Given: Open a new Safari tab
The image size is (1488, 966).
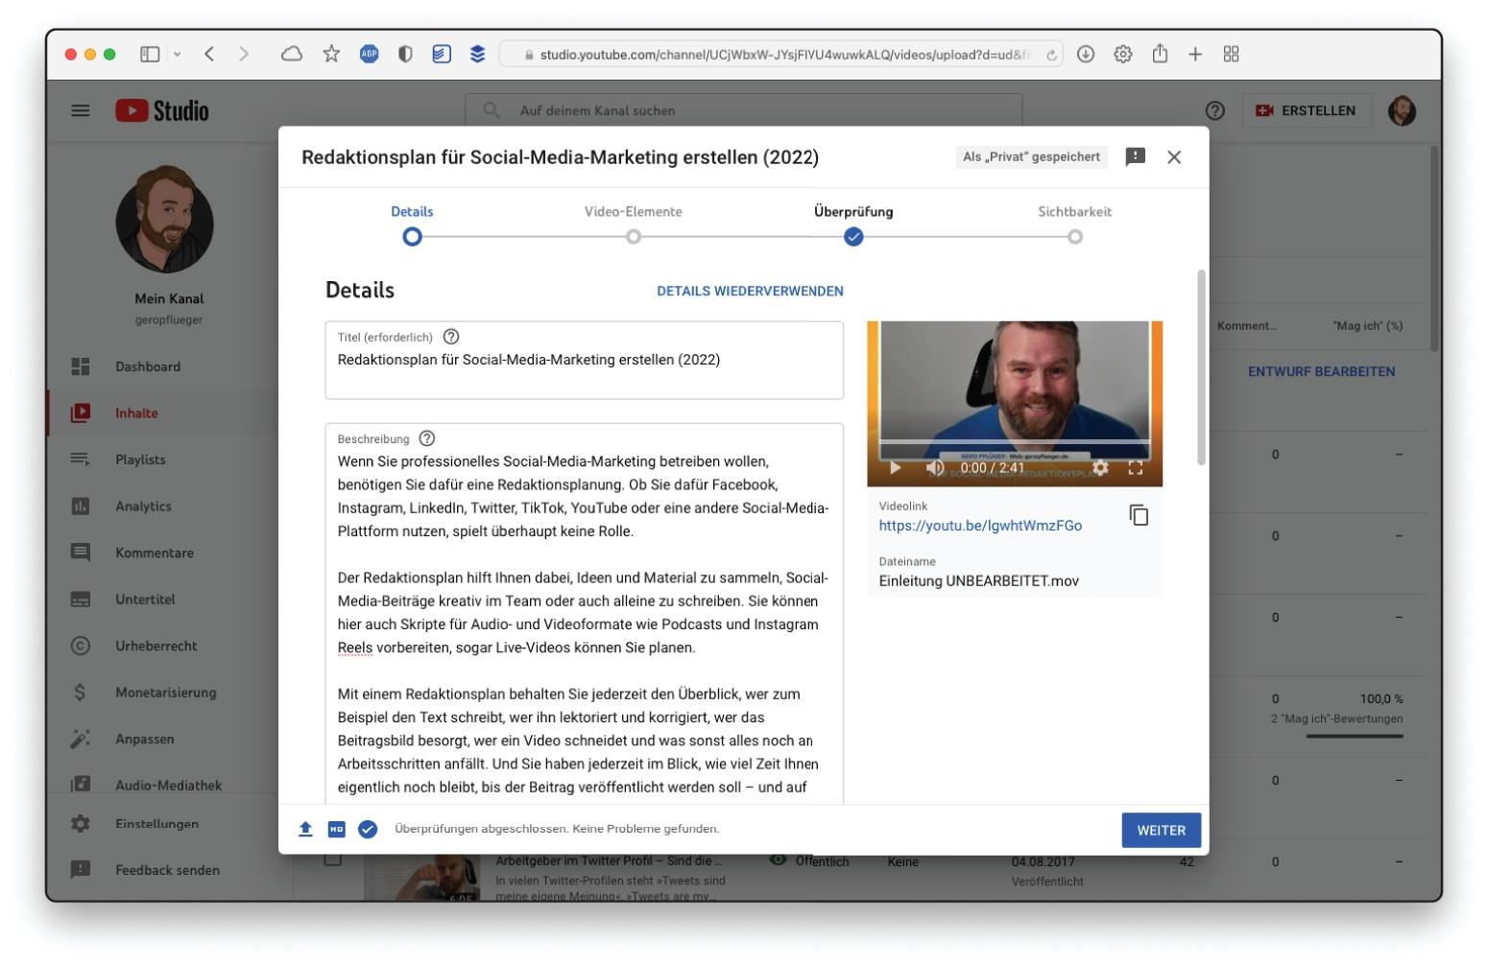Looking at the screenshot, I should click(x=1195, y=55).
